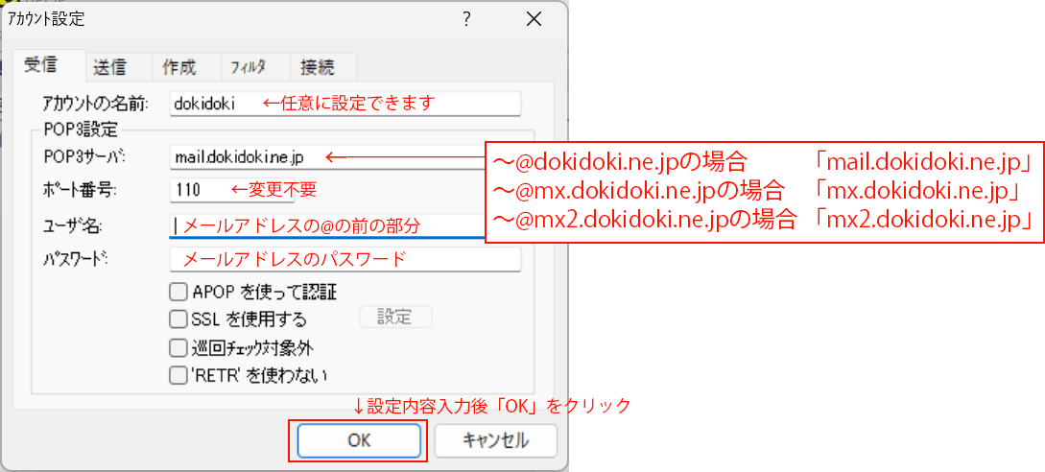Enable APOP を使って認証 checkbox
Viewport: 1045px width, 472px height.
click(x=178, y=292)
